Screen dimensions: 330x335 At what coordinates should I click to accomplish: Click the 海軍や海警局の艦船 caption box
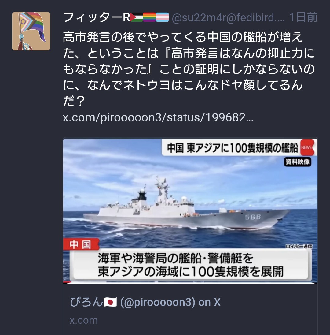pos(191,265)
